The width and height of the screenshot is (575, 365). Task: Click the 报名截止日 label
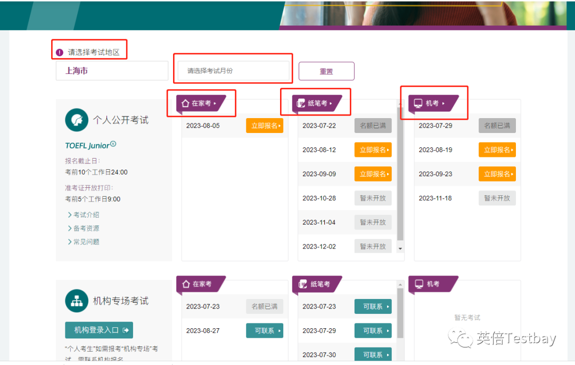[83, 161]
